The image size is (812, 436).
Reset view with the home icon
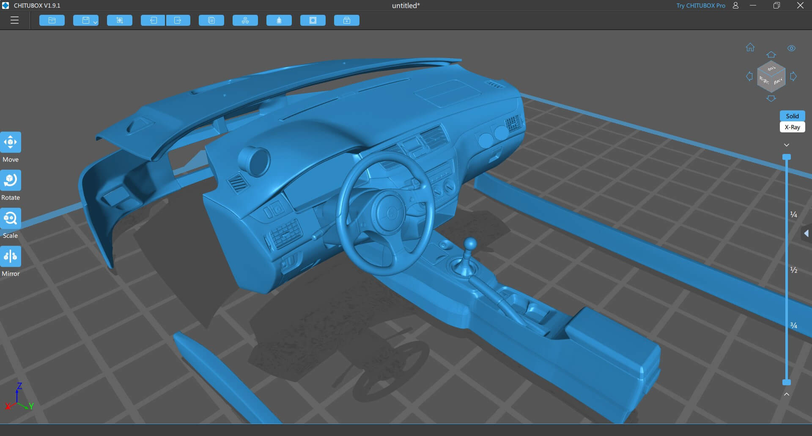[750, 47]
